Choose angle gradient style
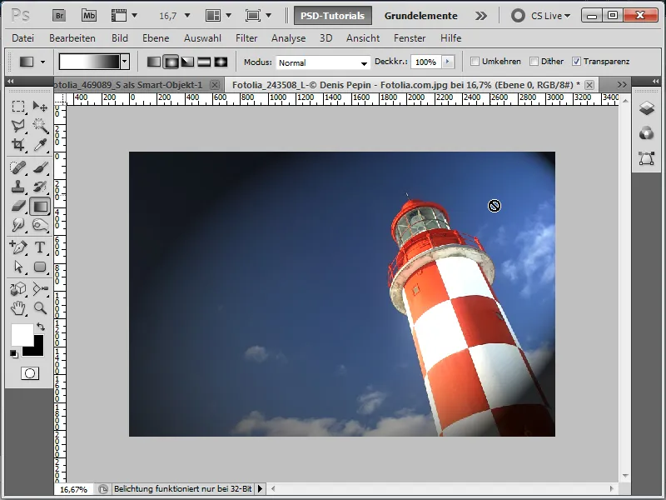 point(187,62)
